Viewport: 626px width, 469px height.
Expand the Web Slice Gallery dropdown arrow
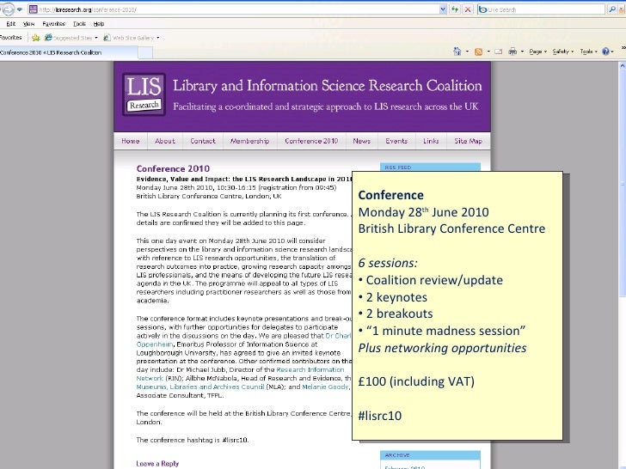point(157,38)
